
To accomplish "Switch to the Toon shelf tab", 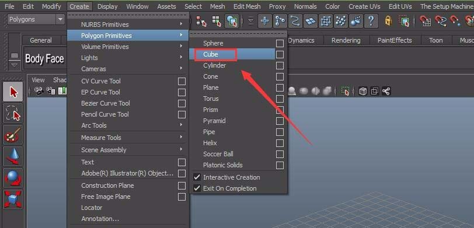I will (x=436, y=40).
